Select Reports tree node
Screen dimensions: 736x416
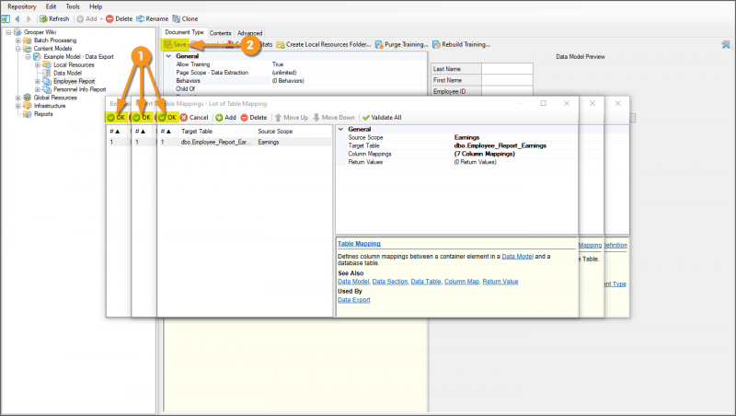coord(43,113)
